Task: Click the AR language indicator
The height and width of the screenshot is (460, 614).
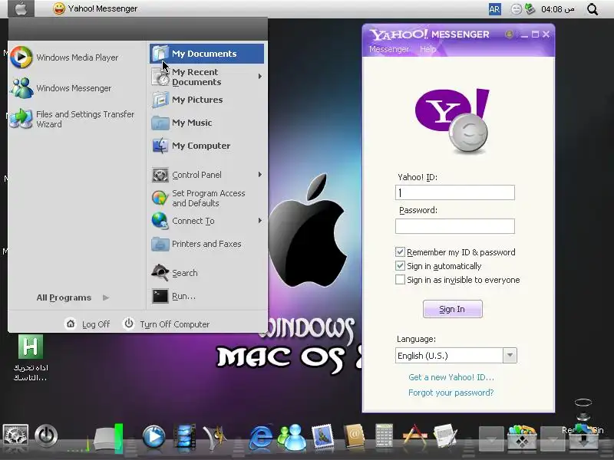Action: click(494, 9)
